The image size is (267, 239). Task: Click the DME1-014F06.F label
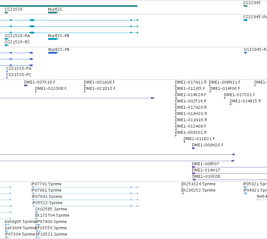[225, 89]
